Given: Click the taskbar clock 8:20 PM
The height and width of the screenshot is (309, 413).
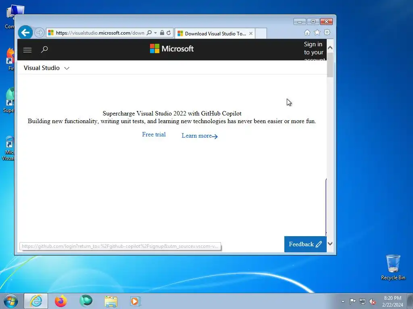Looking at the screenshot, I should (392, 301).
